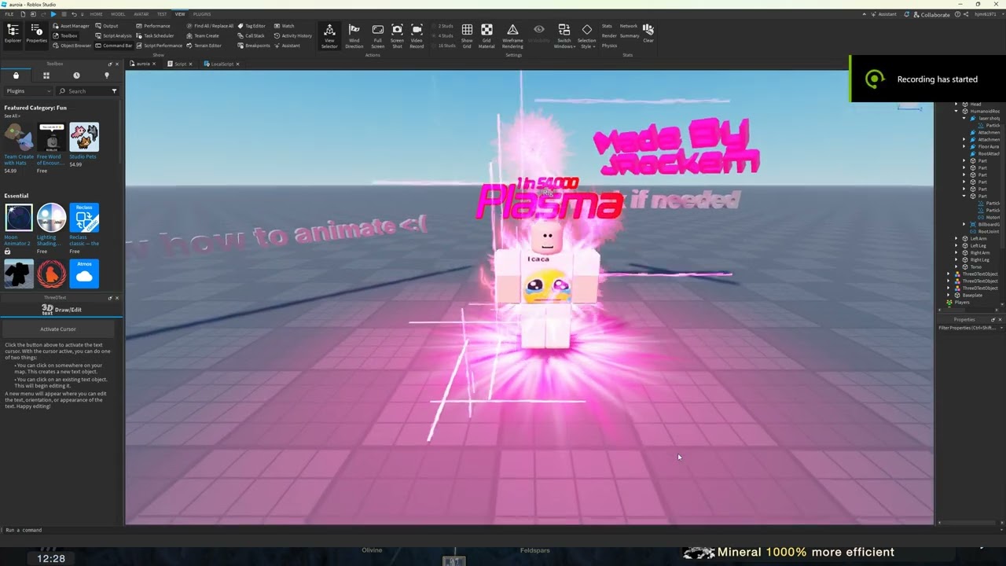Open Switch Windows dropdown
Viewport: 1006px width, 566px height.
[564, 35]
